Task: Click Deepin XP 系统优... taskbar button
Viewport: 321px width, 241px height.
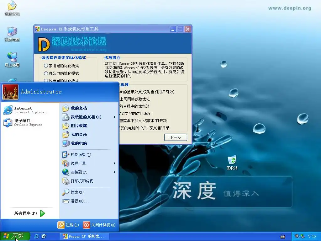Action: pyautogui.click(x=84, y=237)
